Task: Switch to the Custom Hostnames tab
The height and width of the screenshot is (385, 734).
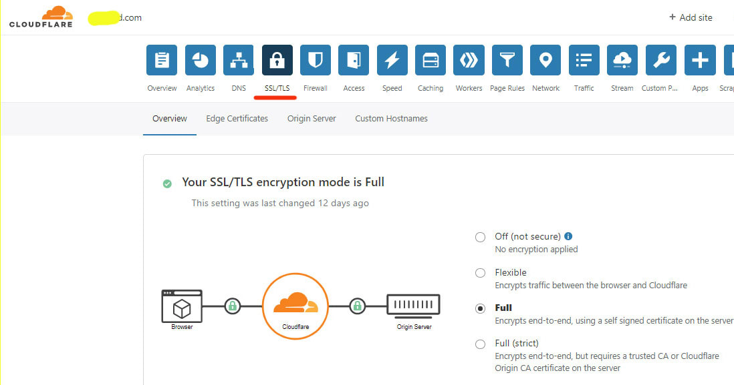Action: (391, 118)
